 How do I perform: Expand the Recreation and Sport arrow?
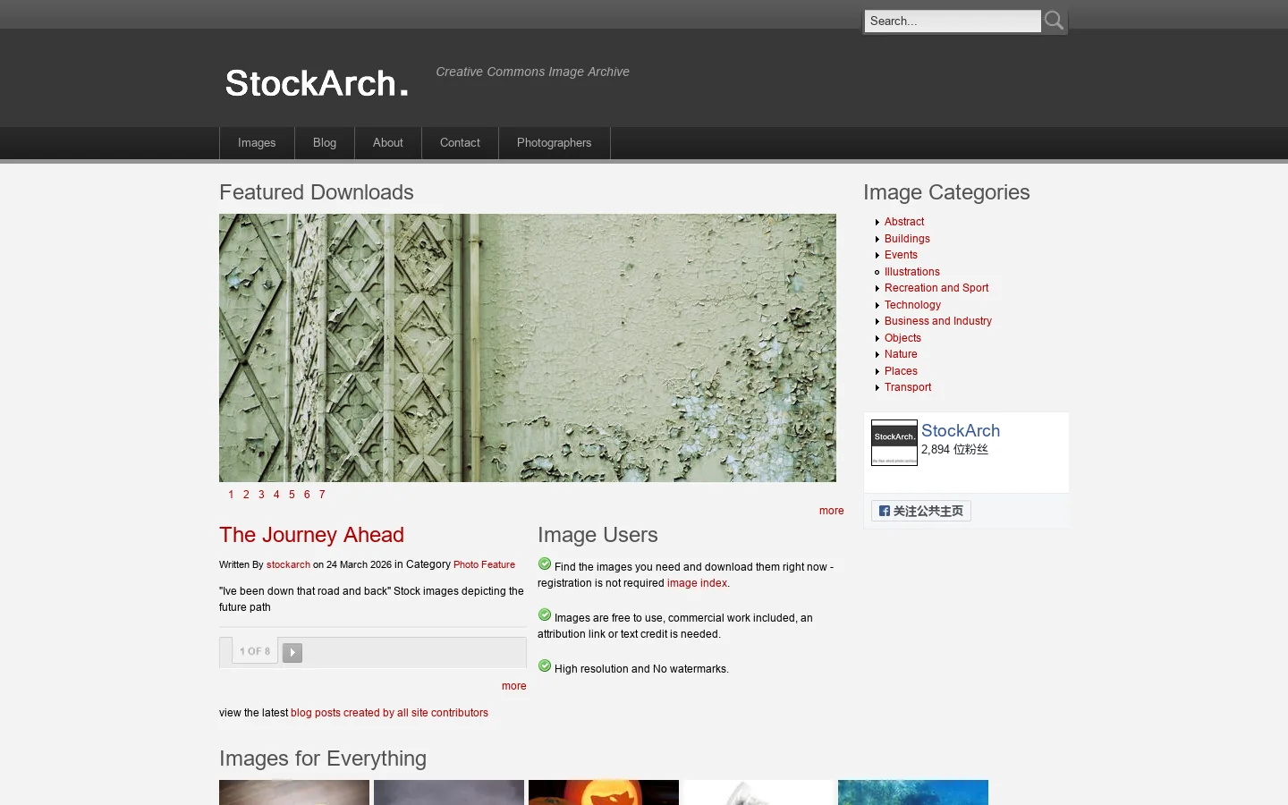[x=877, y=288]
